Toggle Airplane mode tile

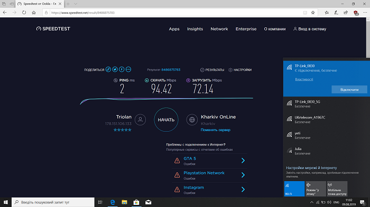tap(316, 189)
